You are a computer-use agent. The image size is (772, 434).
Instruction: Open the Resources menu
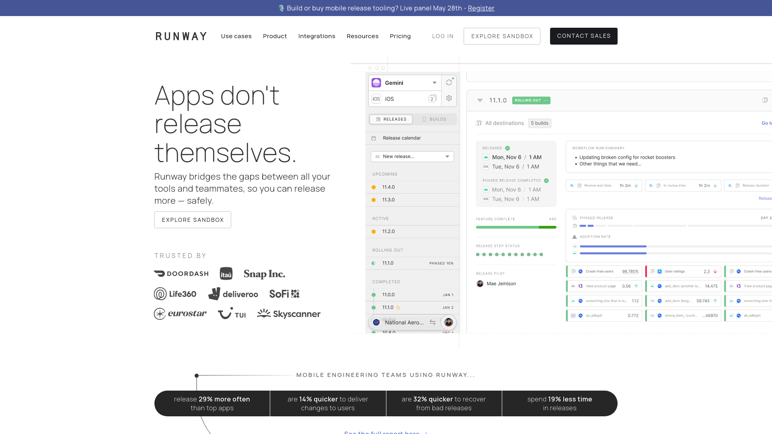point(363,36)
